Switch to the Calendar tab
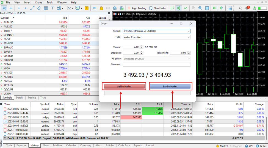268x148 pixels. 71,146
